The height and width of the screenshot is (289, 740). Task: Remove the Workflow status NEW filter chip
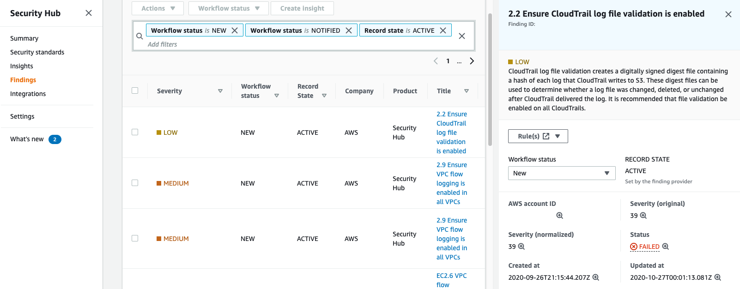pos(235,30)
